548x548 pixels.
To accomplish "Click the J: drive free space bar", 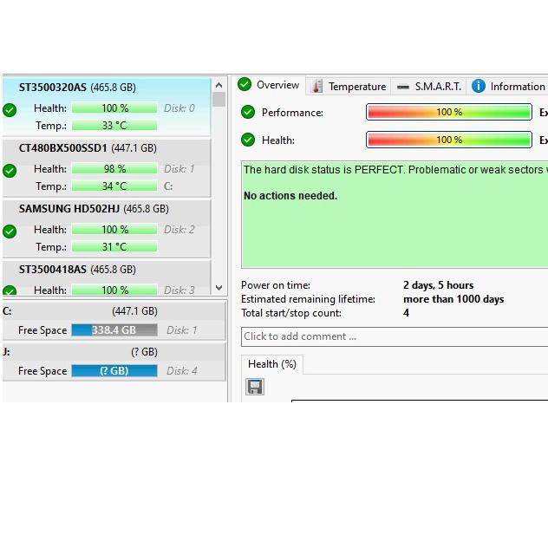I will [x=114, y=371].
